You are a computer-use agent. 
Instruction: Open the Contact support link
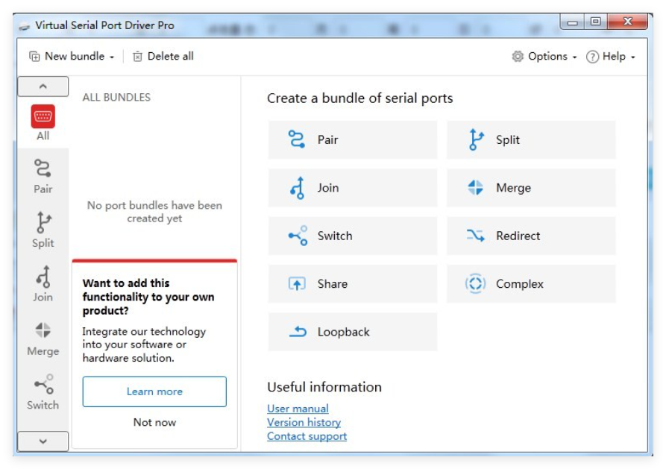(307, 436)
